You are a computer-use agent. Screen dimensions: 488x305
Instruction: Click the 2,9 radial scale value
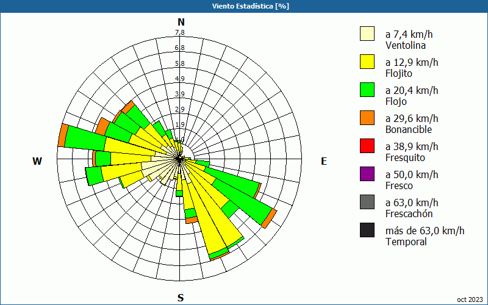point(179,109)
